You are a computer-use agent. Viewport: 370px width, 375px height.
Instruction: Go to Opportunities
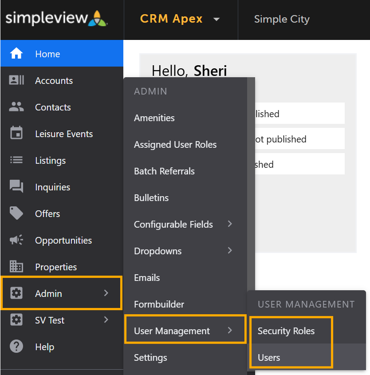pyautogui.click(x=62, y=240)
